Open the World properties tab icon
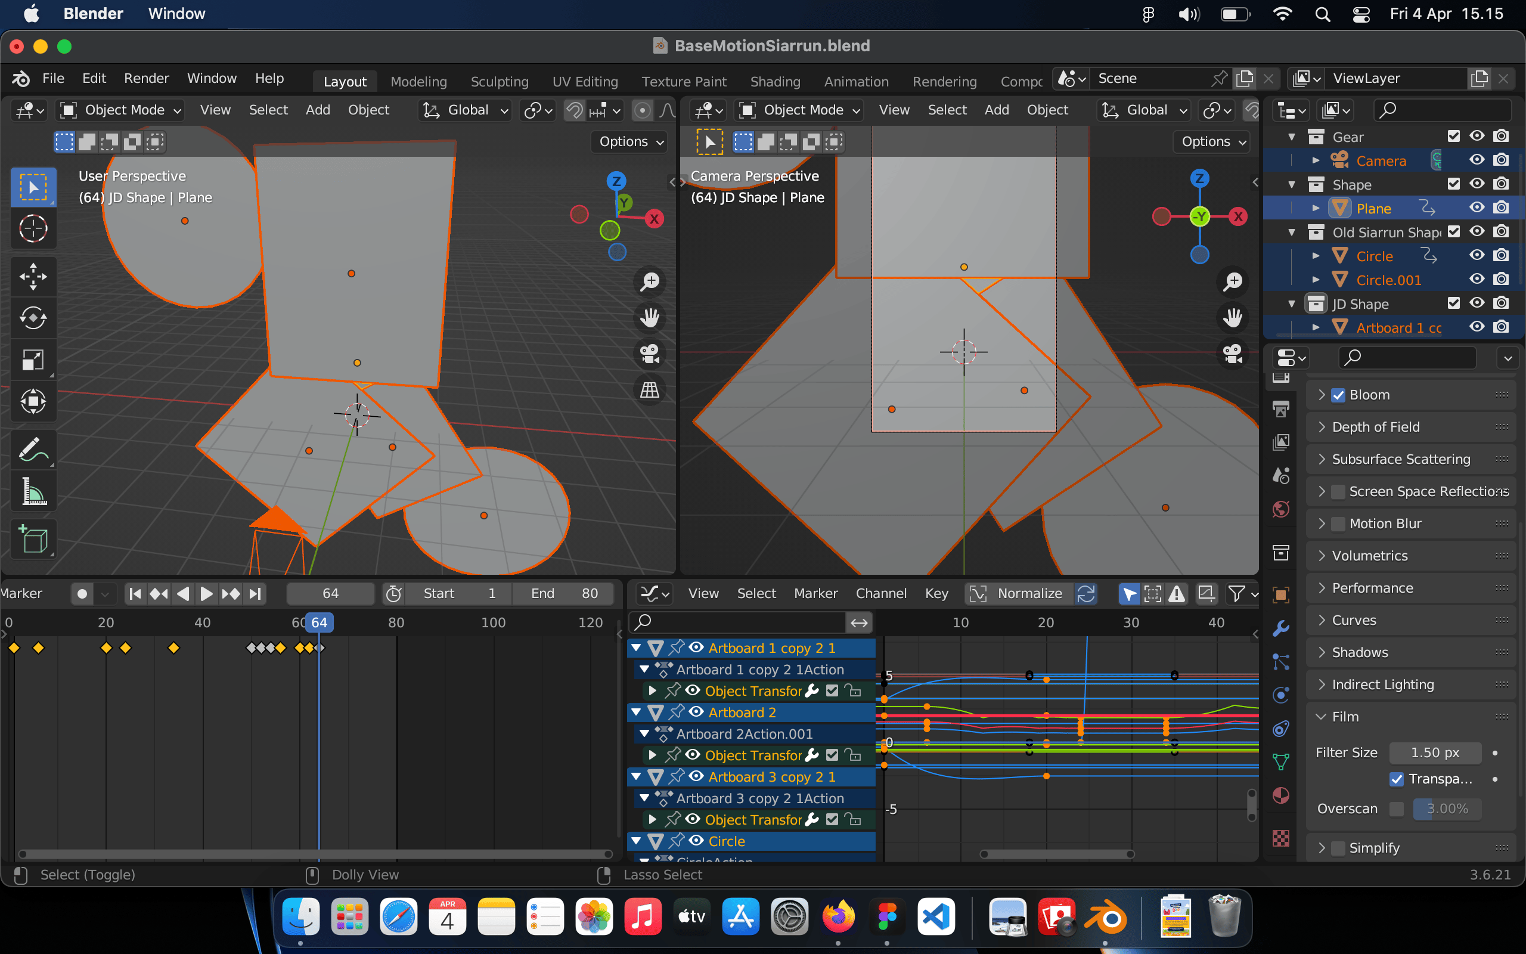Viewport: 1526px width, 954px height. coord(1280,509)
